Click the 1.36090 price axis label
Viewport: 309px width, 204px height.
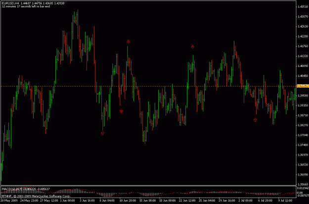click(x=303, y=174)
